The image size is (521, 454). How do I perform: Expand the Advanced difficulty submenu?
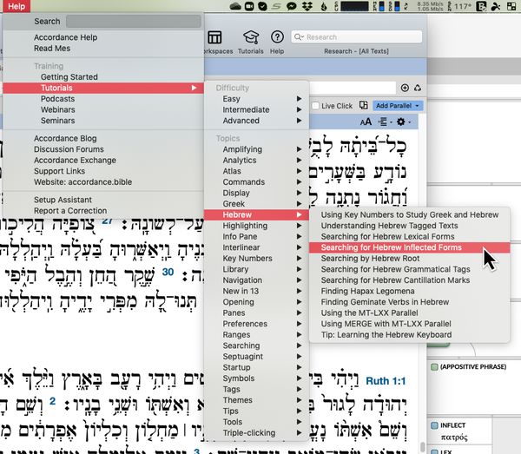pos(257,121)
